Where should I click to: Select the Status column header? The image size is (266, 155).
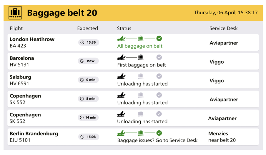point(124,28)
